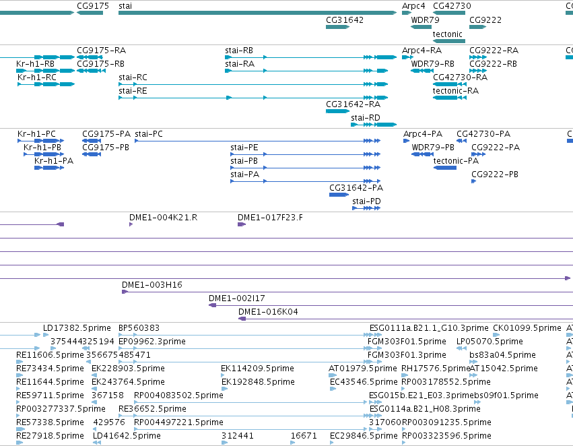Click the DME1-003H16 BAC clone label
Viewport: 573px width, 446px height.
point(151,285)
